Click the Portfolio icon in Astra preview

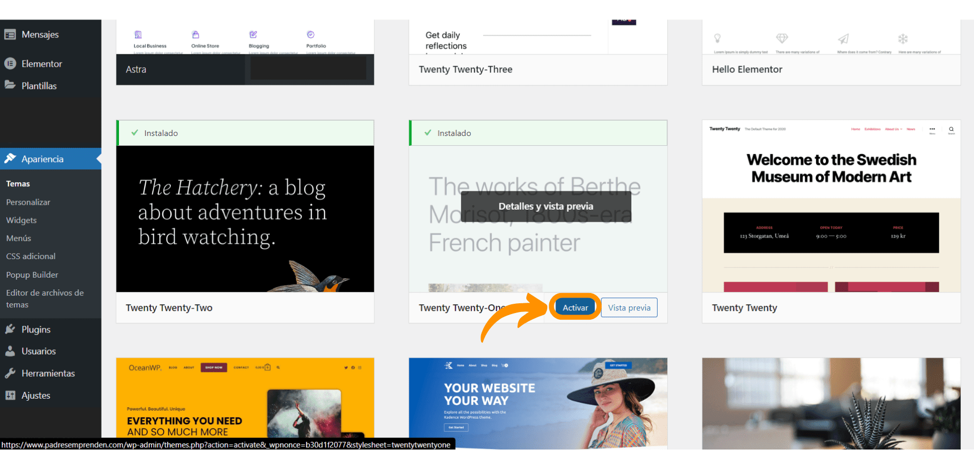tap(310, 34)
